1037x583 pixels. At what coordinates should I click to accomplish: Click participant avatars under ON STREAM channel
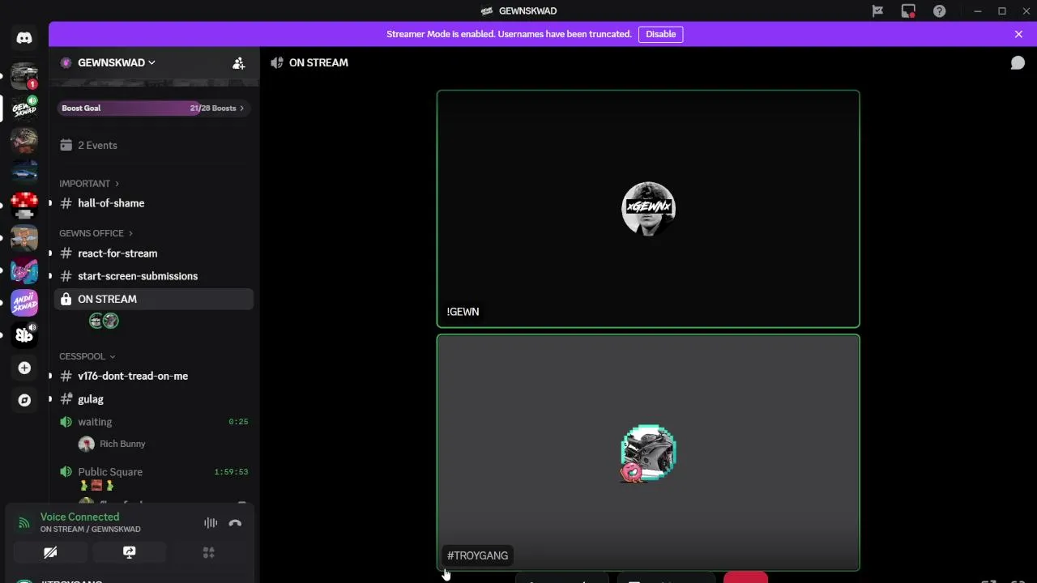(x=104, y=321)
